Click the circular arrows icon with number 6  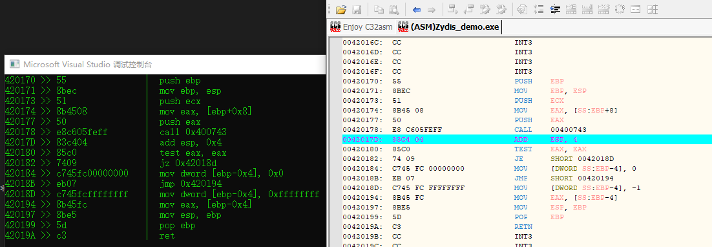tap(620, 10)
